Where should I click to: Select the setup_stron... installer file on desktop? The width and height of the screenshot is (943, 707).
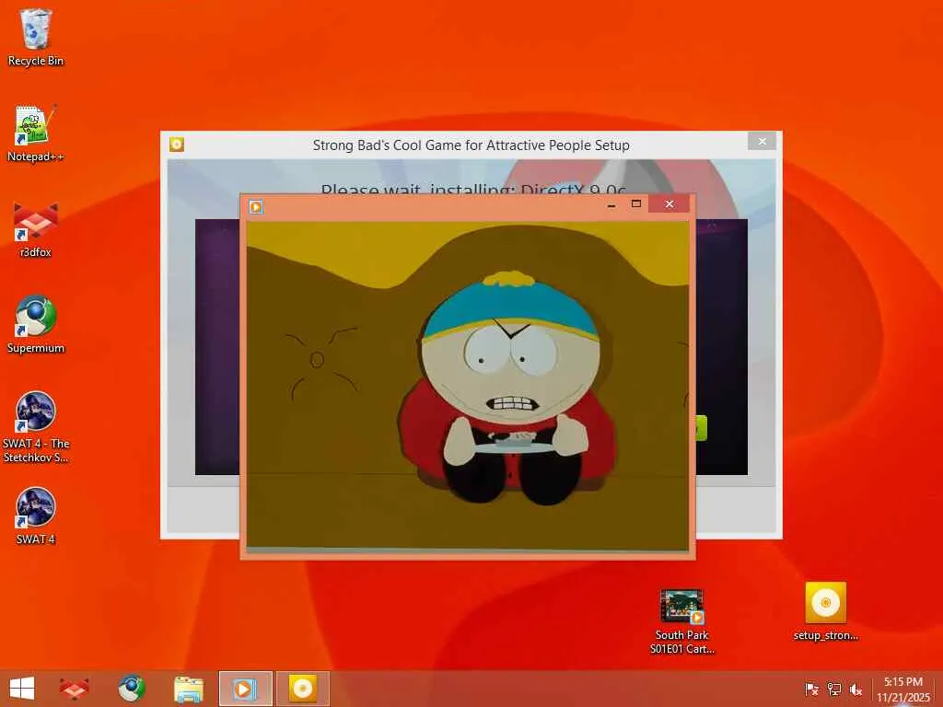pyautogui.click(x=825, y=611)
